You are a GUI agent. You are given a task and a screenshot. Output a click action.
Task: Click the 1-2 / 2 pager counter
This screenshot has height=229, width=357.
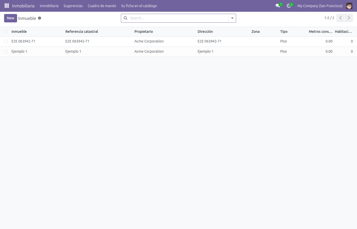329,18
